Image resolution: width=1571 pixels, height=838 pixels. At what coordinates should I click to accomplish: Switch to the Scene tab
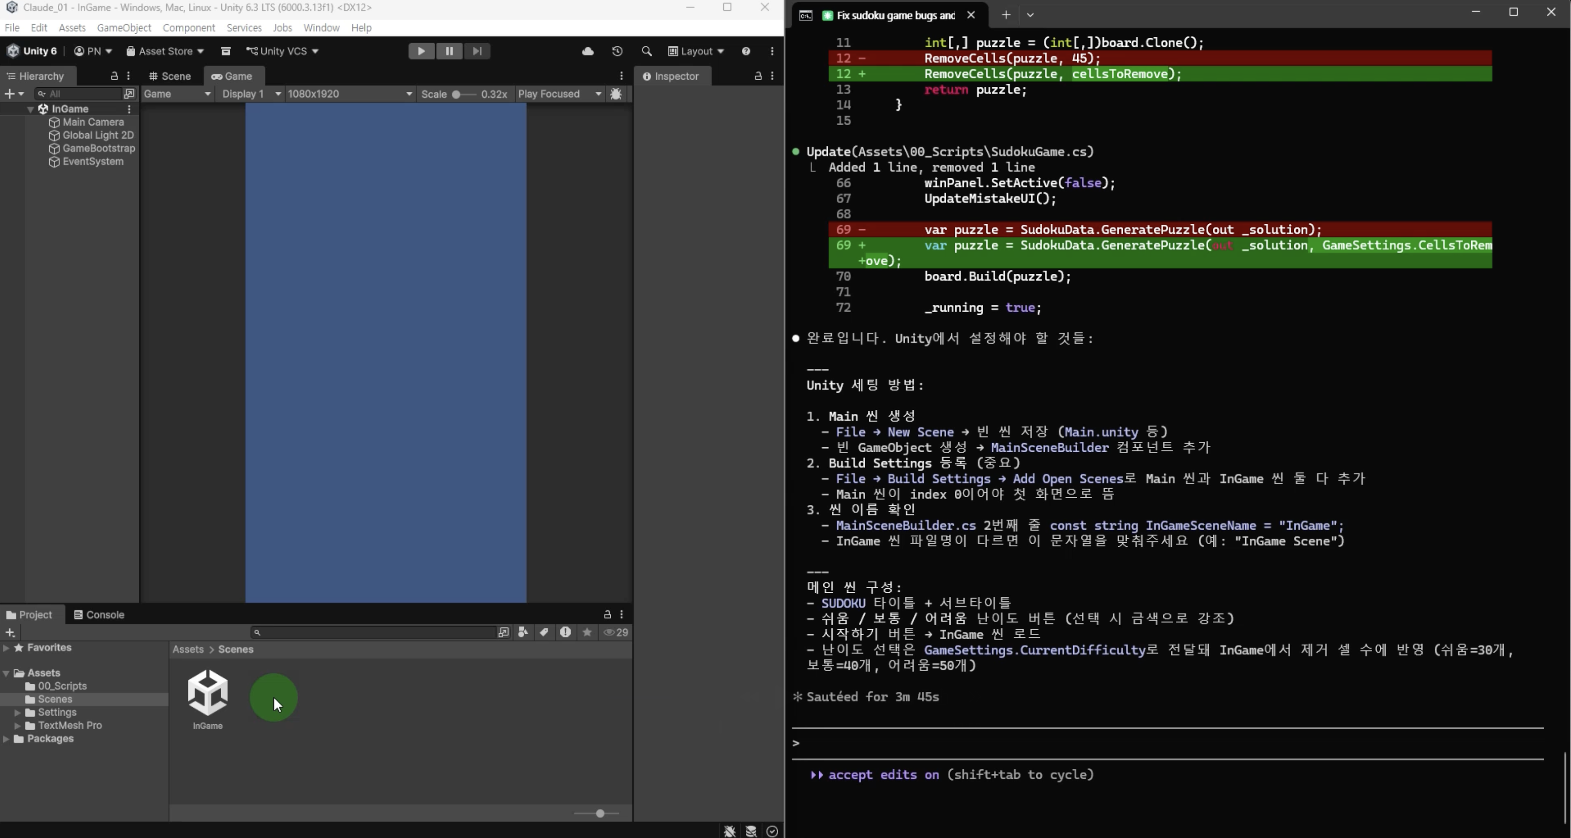point(170,76)
